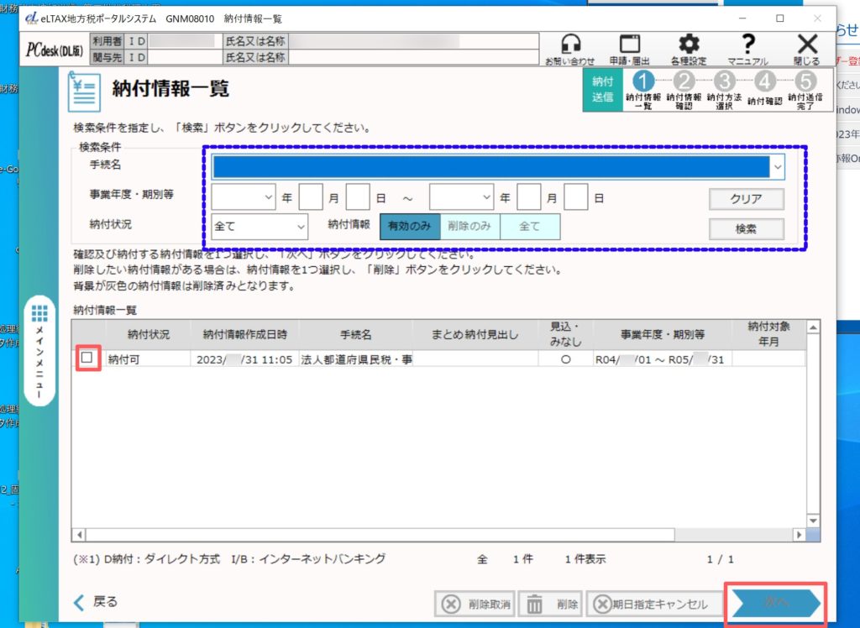860x628 pixels.
Task: Click the 削除取消 button
Action: click(475, 604)
